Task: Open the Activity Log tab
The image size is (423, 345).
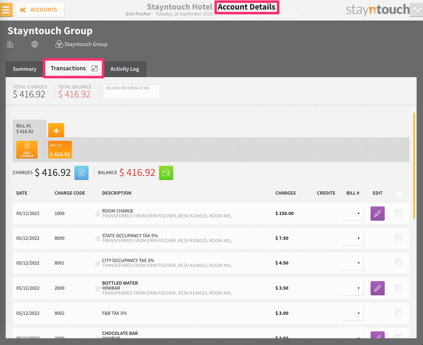Action: (x=125, y=69)
